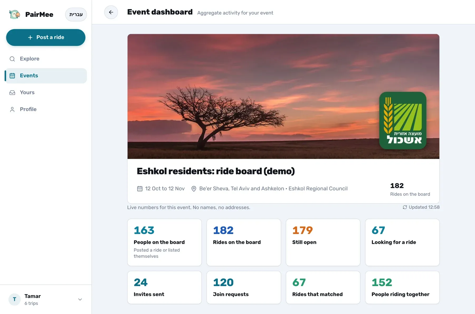Go to the Yours section
Screen dimensions: 475x314
(46, 93)
